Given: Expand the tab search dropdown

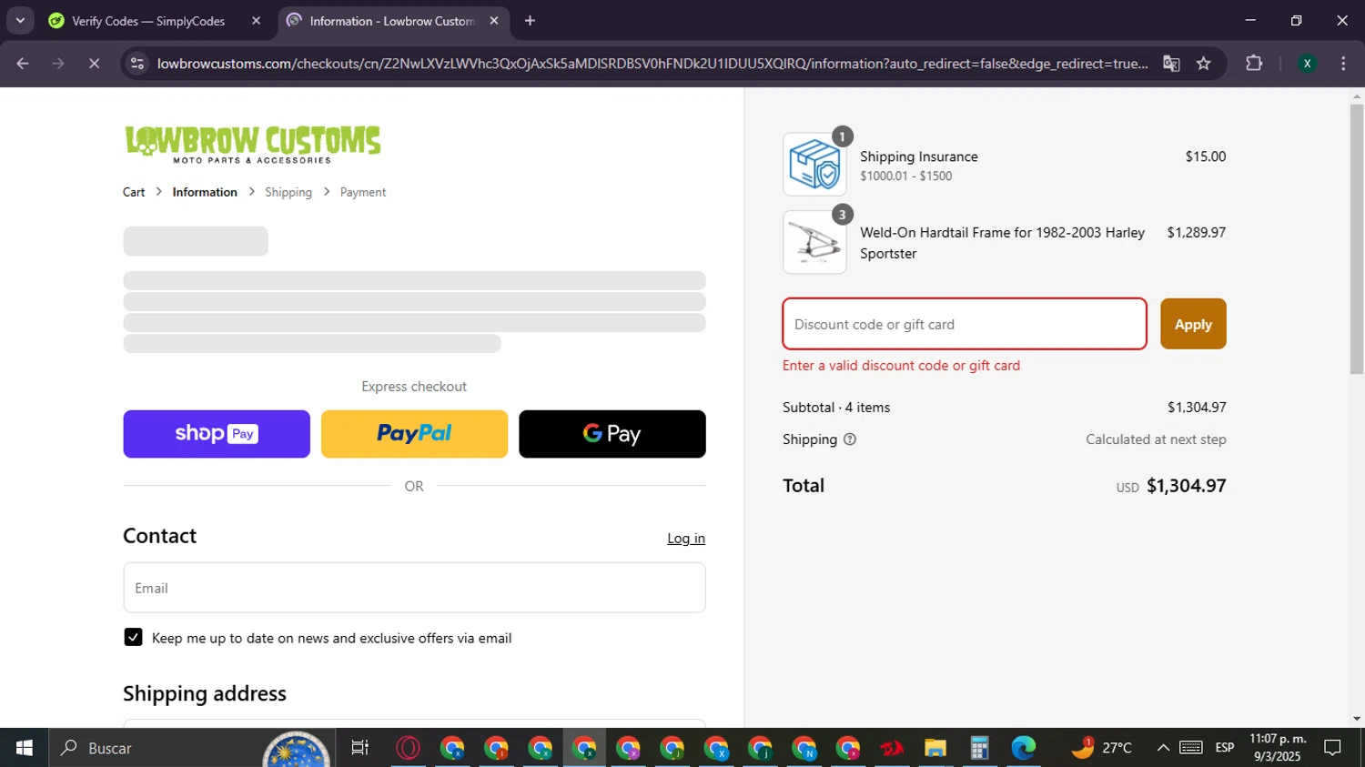Looking at the screenshot, I should (x=20, y=21).
